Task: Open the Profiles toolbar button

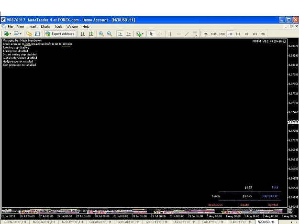Action: pos(16,34)
